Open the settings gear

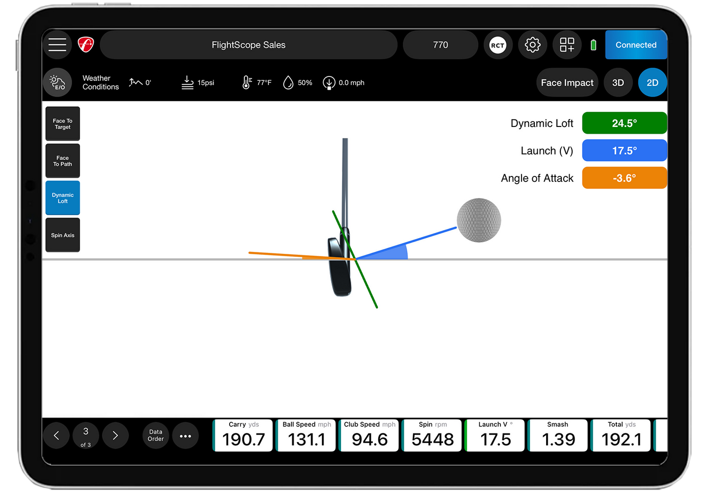[x=532, y=45]
